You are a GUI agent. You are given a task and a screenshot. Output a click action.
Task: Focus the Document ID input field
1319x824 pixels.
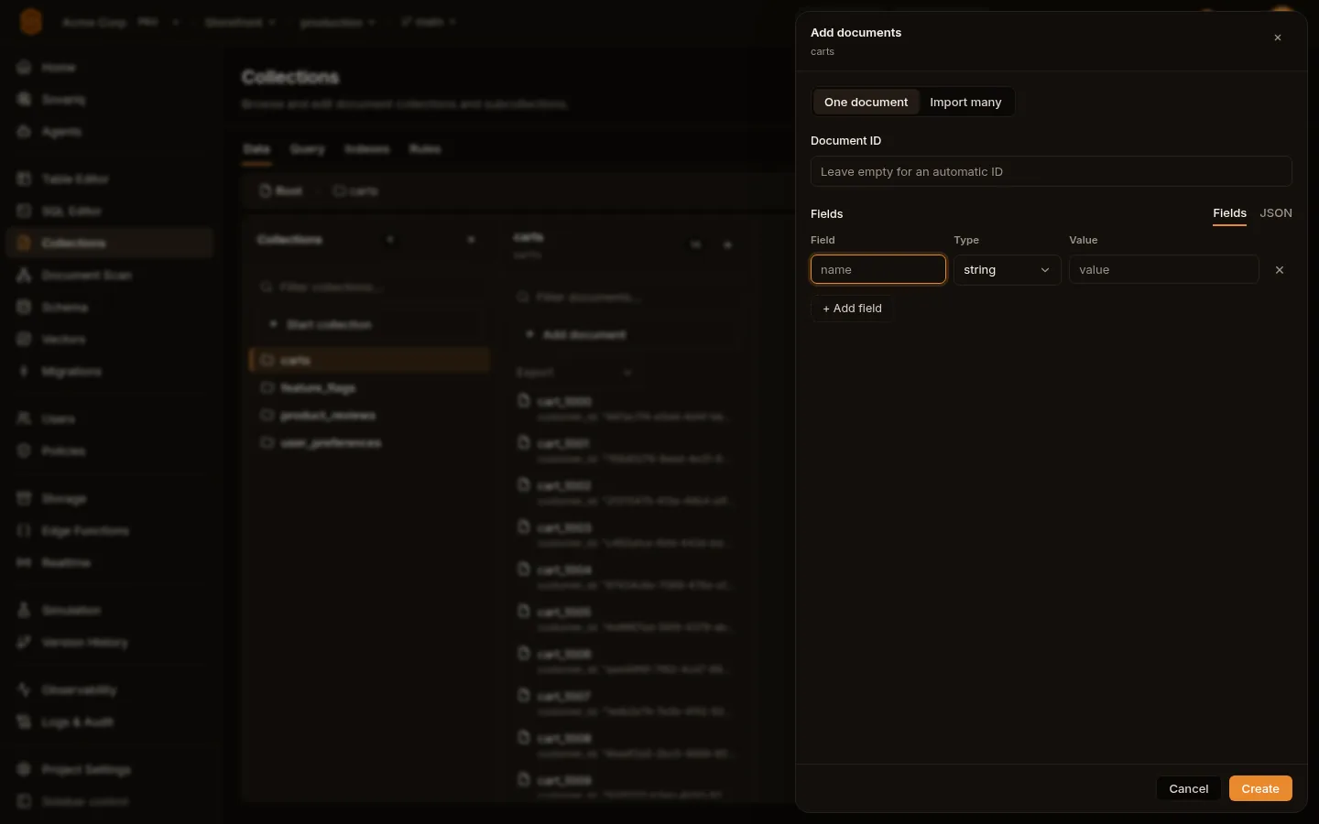[1051, 171]
